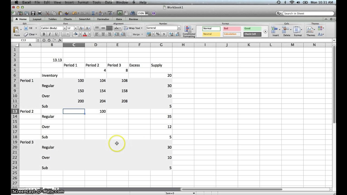The height and width of the screenshot is (195, 347).
Task: Open the zoom 150% dropdown
Action: [x=146, y=13]
